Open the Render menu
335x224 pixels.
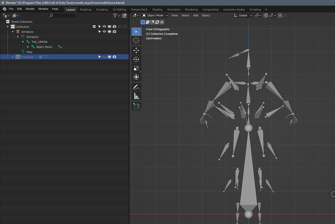point(30,9)
